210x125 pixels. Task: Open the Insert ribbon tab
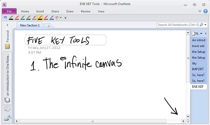click(40, 12)
